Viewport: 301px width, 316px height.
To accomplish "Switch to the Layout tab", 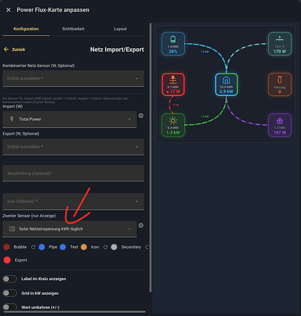I will pos(120,29).
